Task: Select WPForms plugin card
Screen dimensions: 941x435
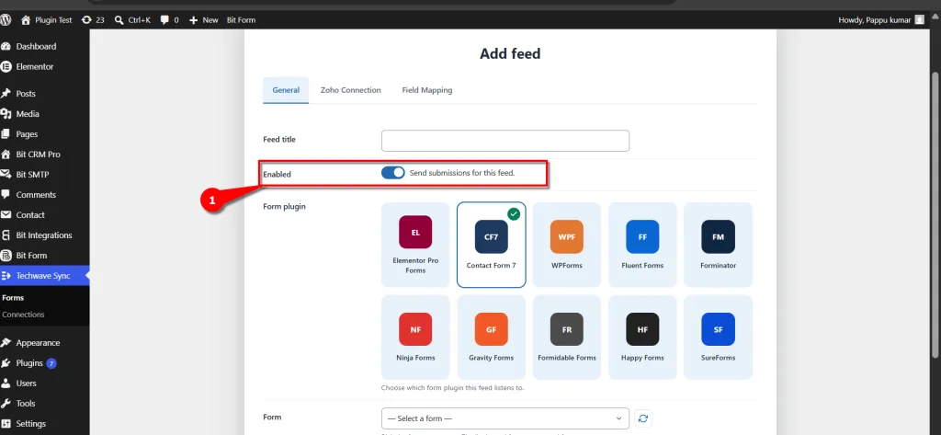Action: pyautogui.click(x=566, y=245)
